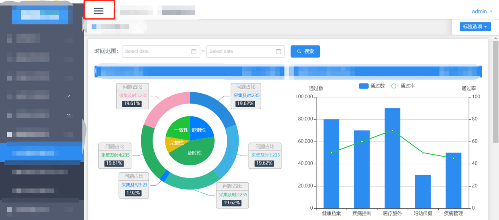Select the 完整性 inner pie slice
The image size is (499, 220).
175,144
